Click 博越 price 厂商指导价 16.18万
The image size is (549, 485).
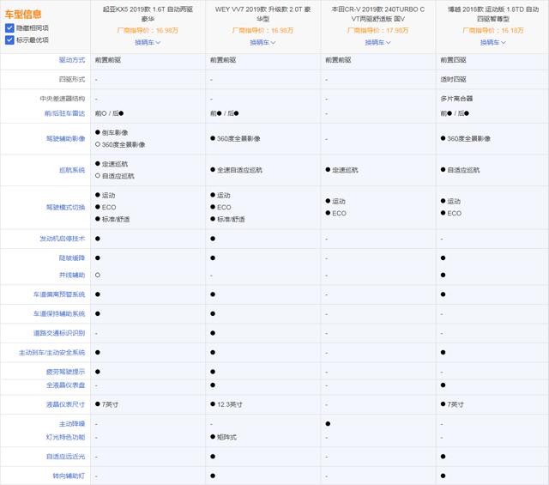click(493, 31)
